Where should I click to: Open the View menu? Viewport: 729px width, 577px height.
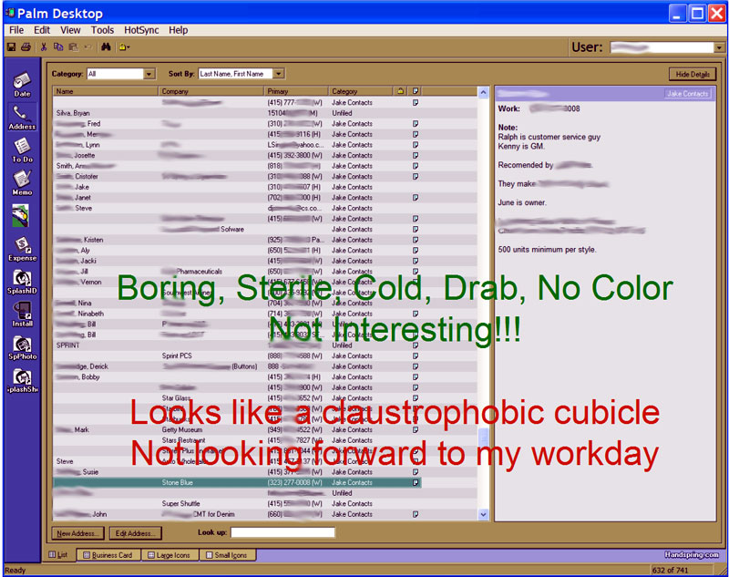click(x=70, y=30)
